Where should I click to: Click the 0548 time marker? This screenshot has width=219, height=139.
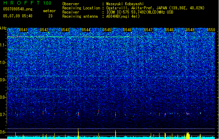coord(169,30)
